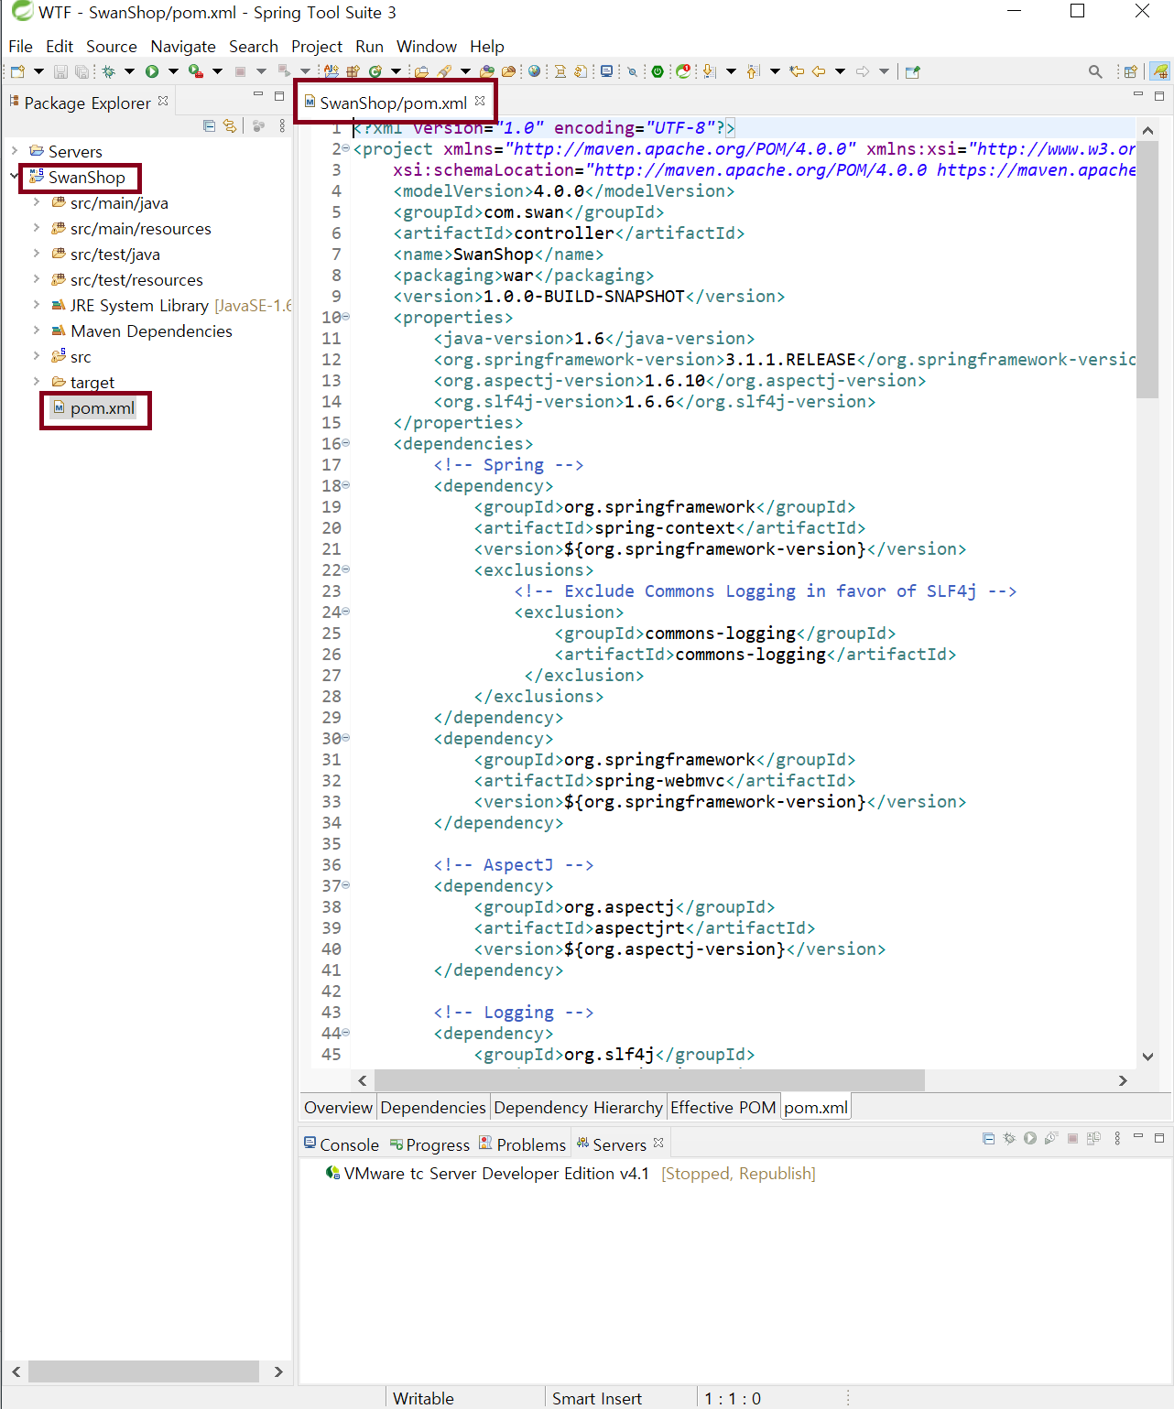Open the Problems tab
The image size is (1174, 1409).
coord(523,1144)
